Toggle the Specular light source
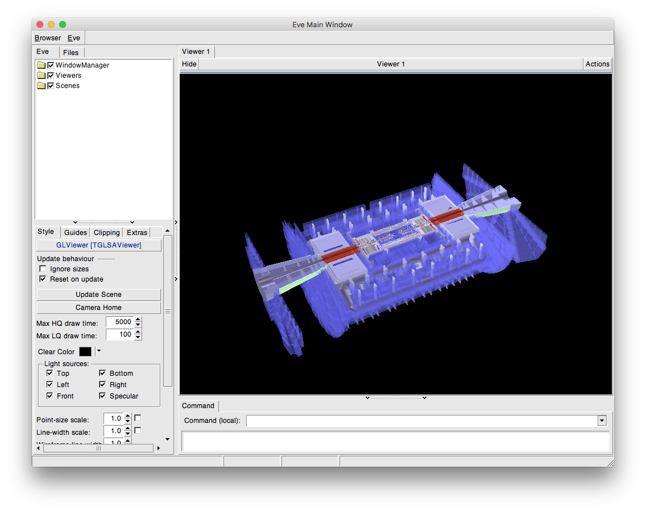646x512 pixels. (103, 396)
